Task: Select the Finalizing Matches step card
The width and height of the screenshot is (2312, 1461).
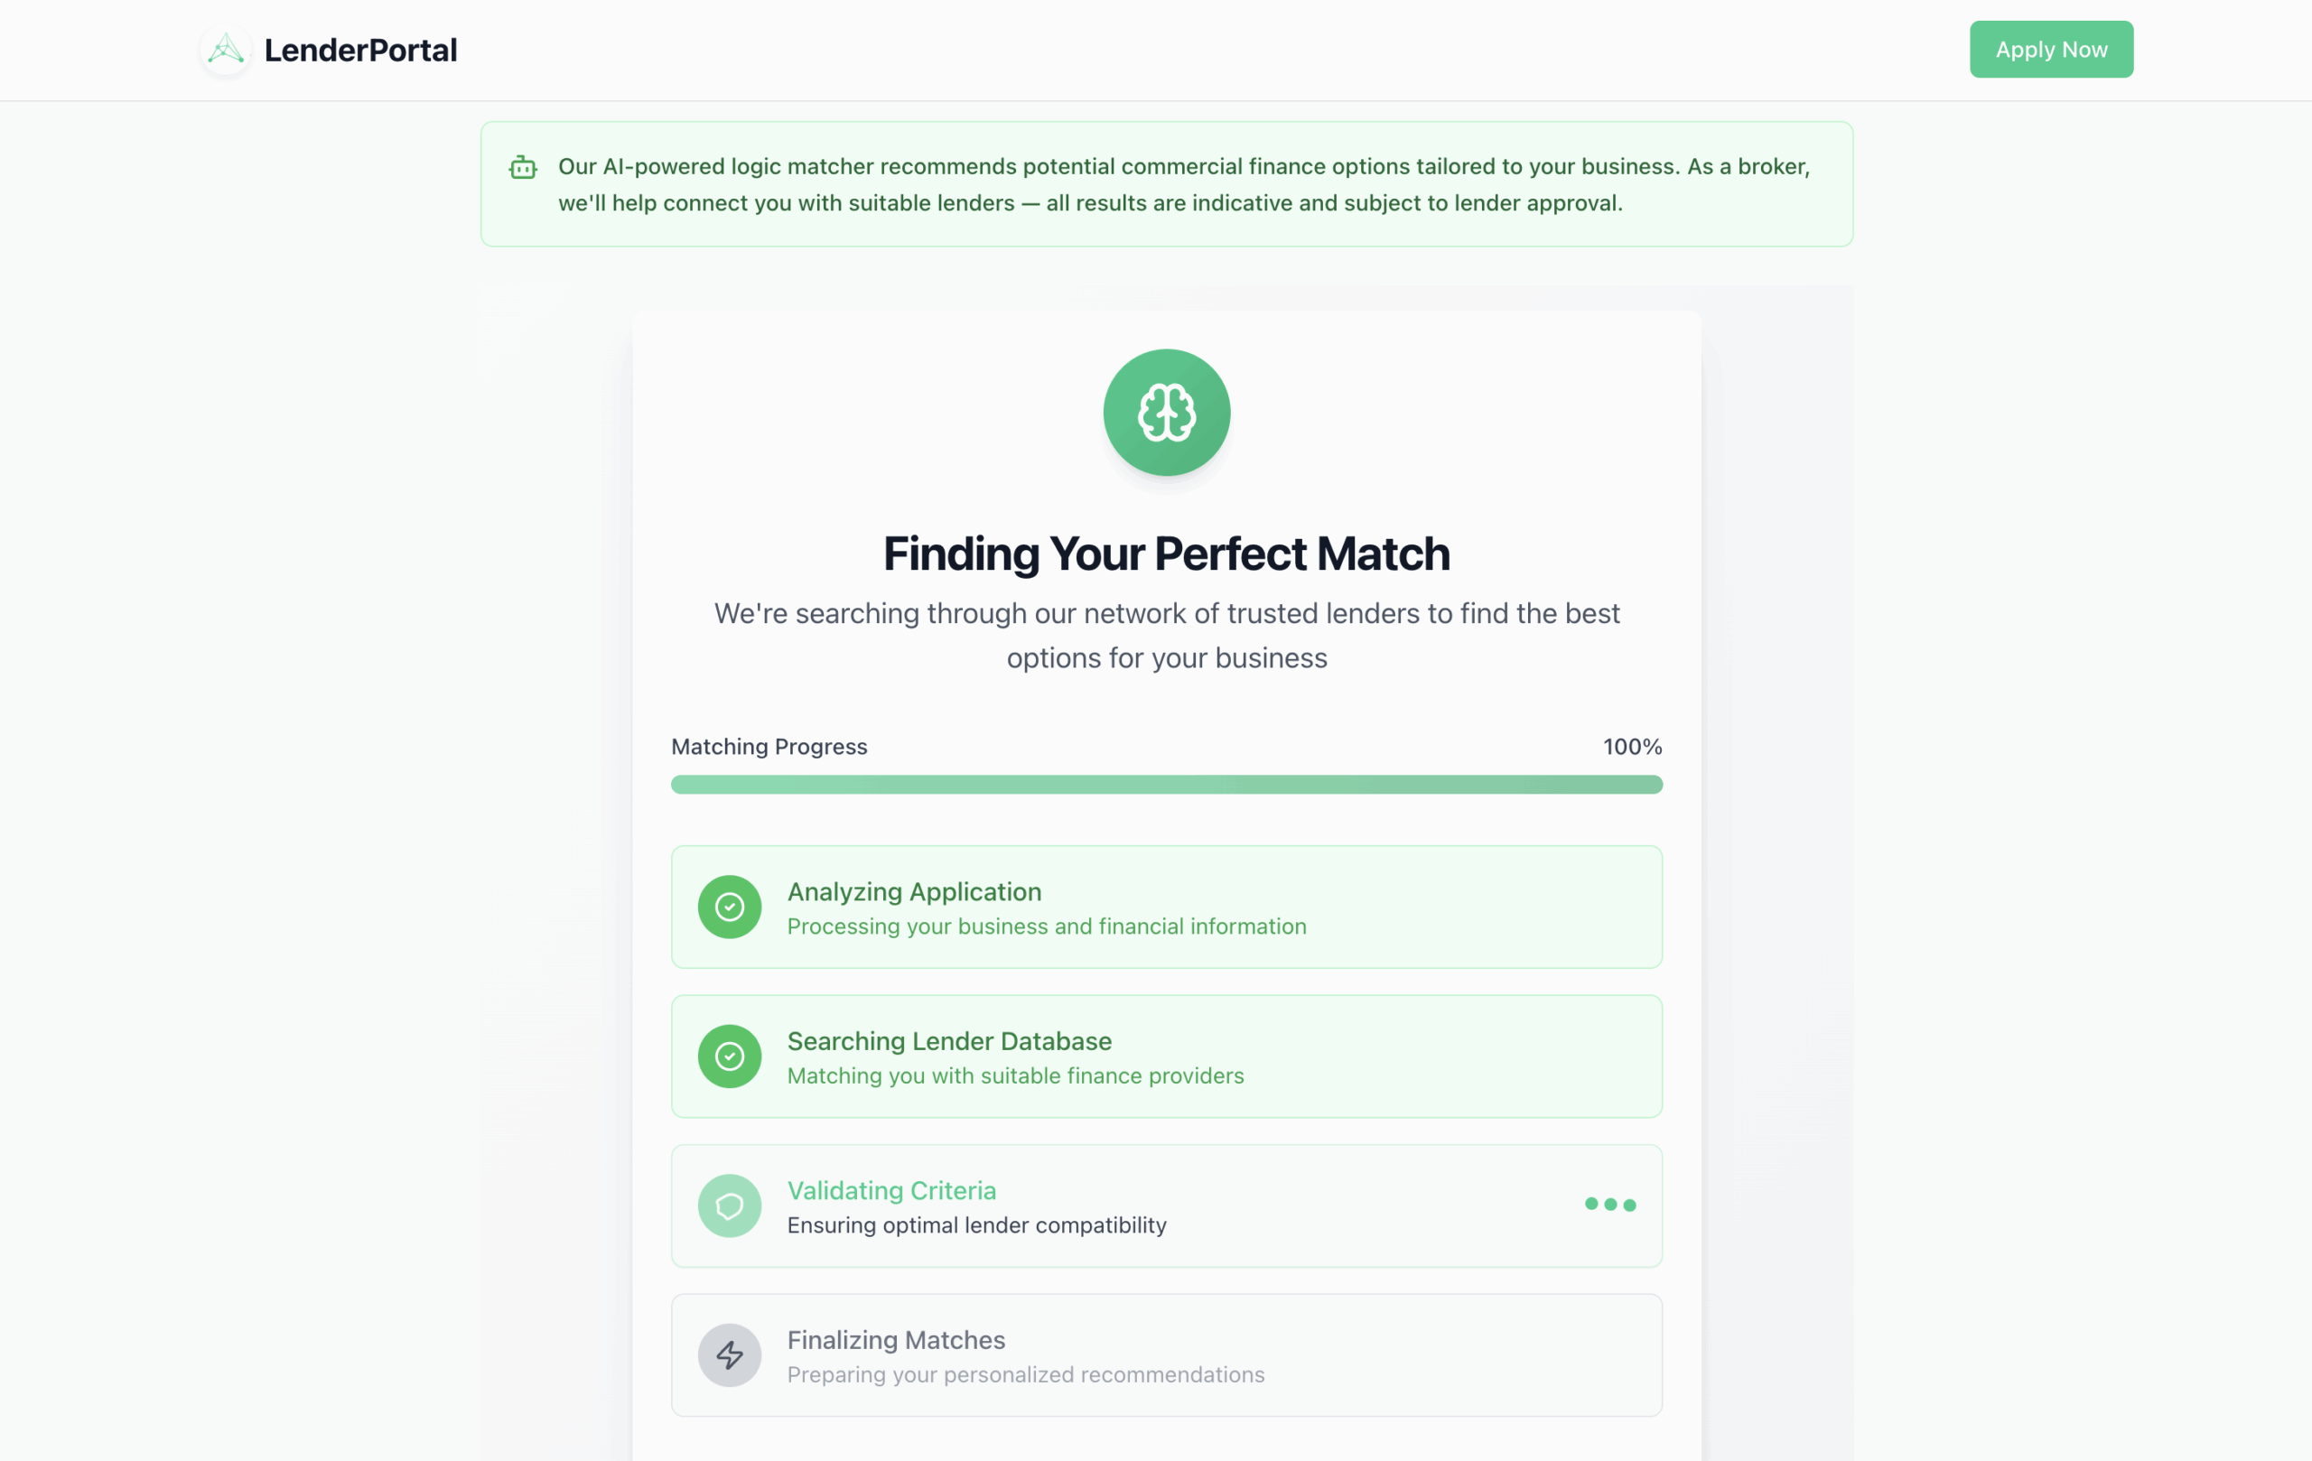Action: click(x=1167, y=1355)
